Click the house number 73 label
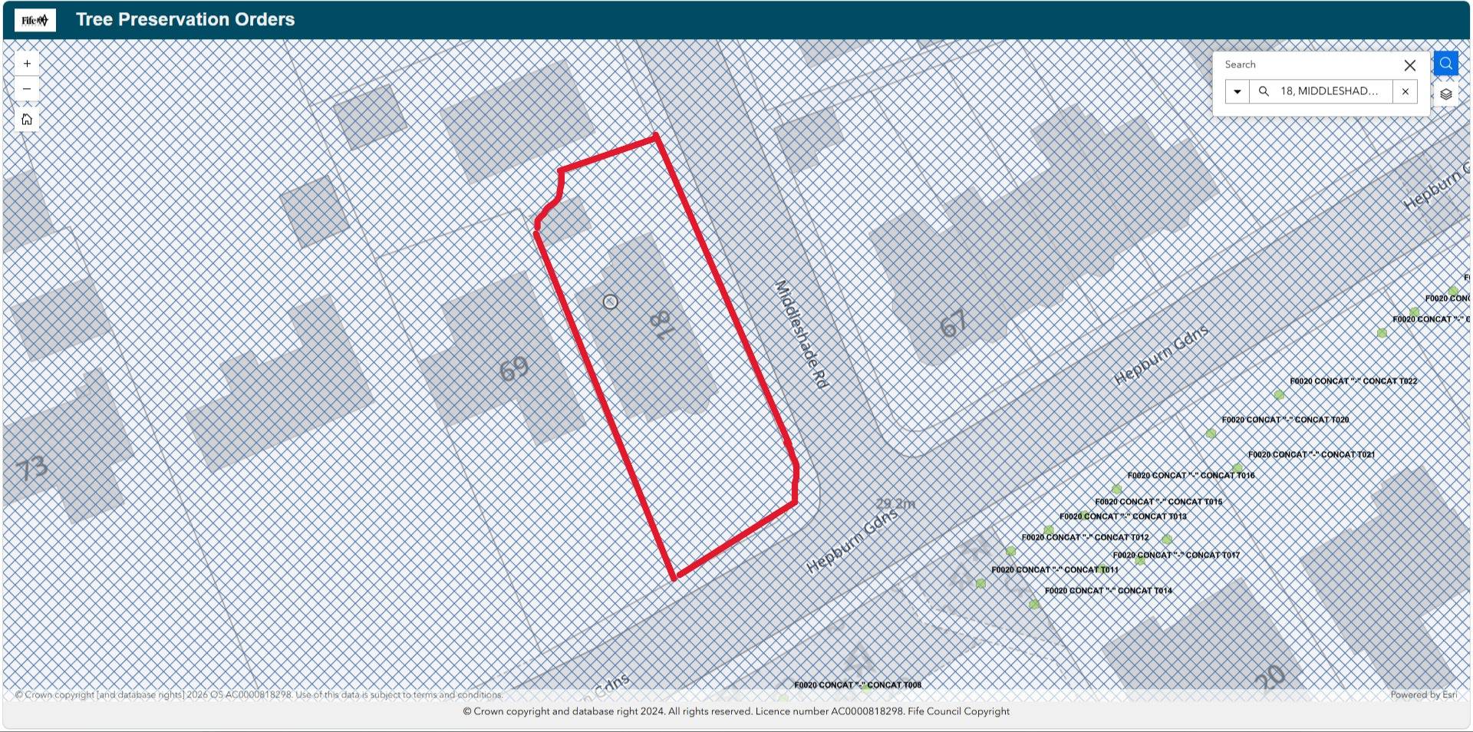The height and width of the screenshot is (732, 1473). [31, 468]
